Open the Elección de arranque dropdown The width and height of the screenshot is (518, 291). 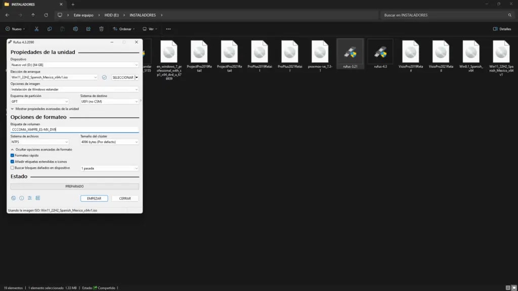point(54,77)
